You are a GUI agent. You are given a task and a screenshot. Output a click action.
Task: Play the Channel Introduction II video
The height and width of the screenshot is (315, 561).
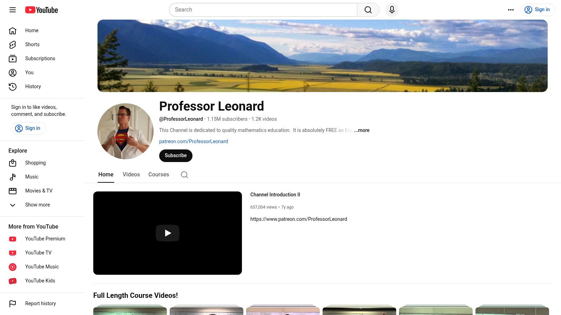(x=168, y=233)
